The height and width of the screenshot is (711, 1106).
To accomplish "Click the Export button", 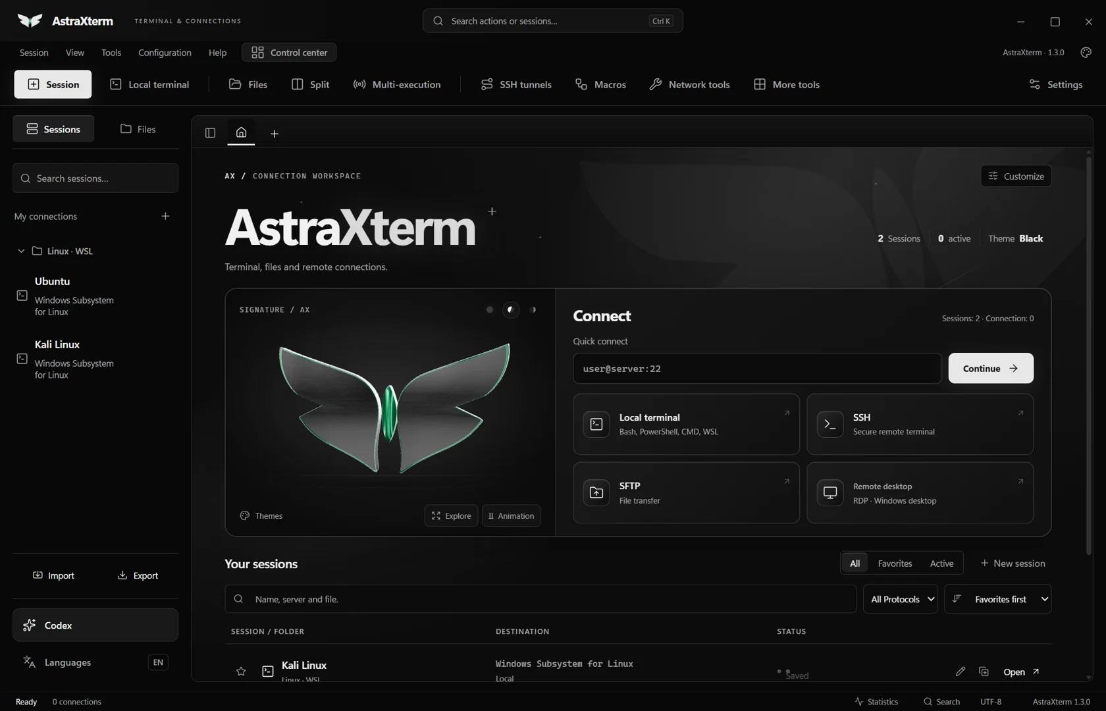I will click(138, 575).
